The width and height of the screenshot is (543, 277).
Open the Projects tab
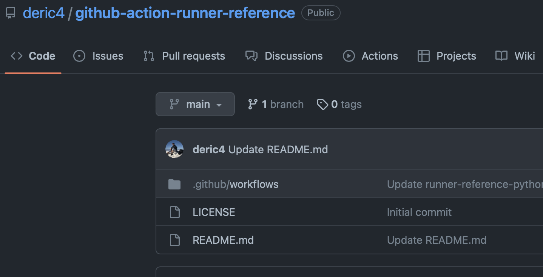447,56
